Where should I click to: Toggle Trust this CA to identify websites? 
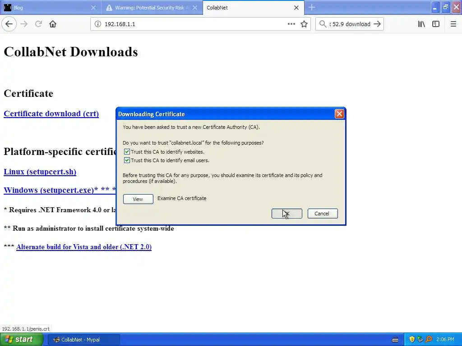127,152
